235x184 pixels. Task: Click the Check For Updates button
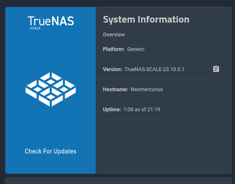(x=50, y=151)
